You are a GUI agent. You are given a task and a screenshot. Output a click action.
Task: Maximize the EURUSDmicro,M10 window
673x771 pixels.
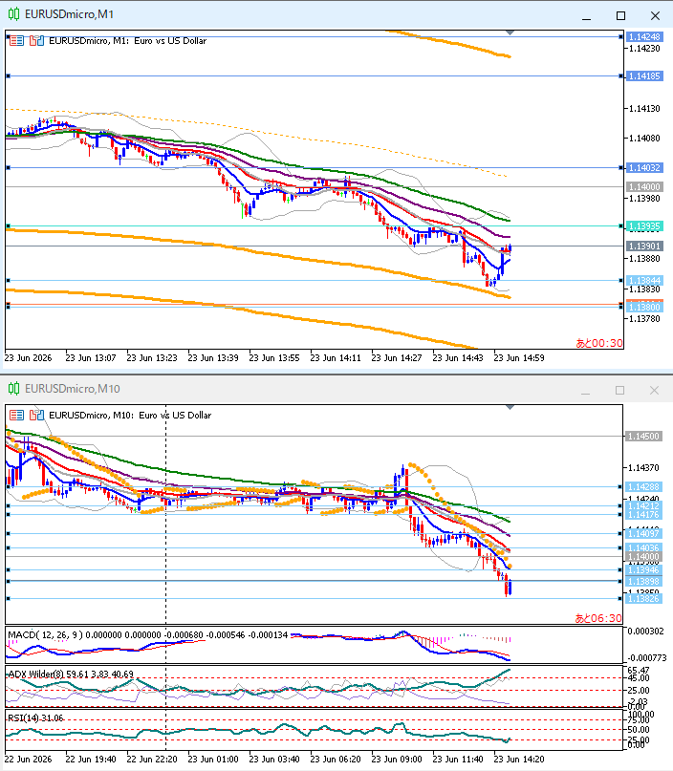click(619, 391)
